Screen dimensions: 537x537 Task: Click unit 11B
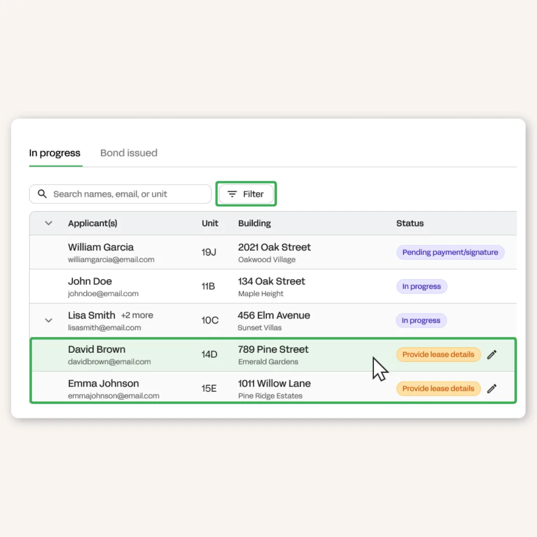pyautogui.click(x=208, y=286)
